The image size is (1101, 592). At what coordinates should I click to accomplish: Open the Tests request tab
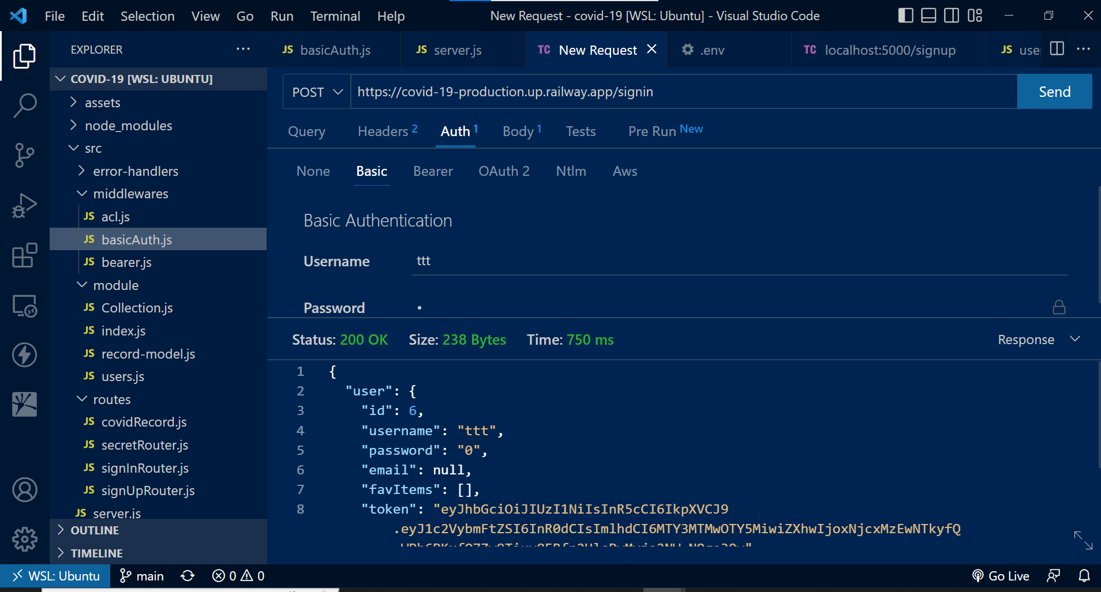coord(581,131)
